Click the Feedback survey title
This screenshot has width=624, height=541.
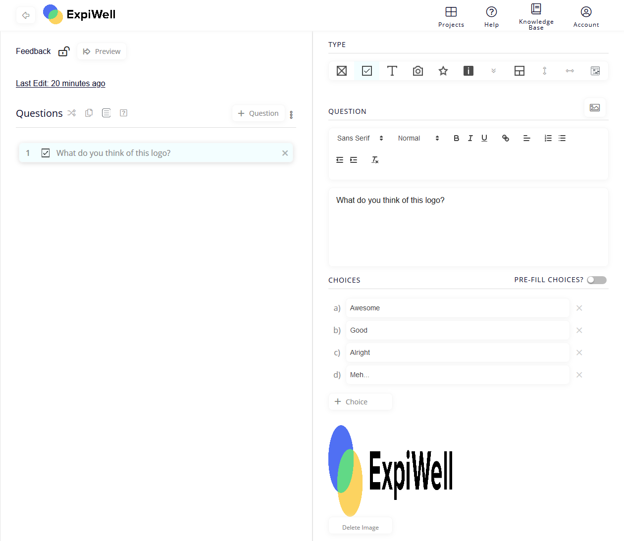pyautogui.click(x=33, y=51)
